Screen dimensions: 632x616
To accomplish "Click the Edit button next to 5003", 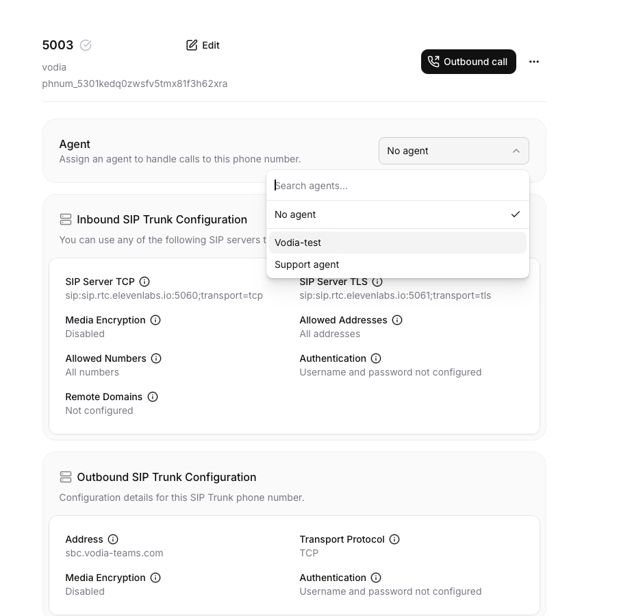I will click(203, 45).
